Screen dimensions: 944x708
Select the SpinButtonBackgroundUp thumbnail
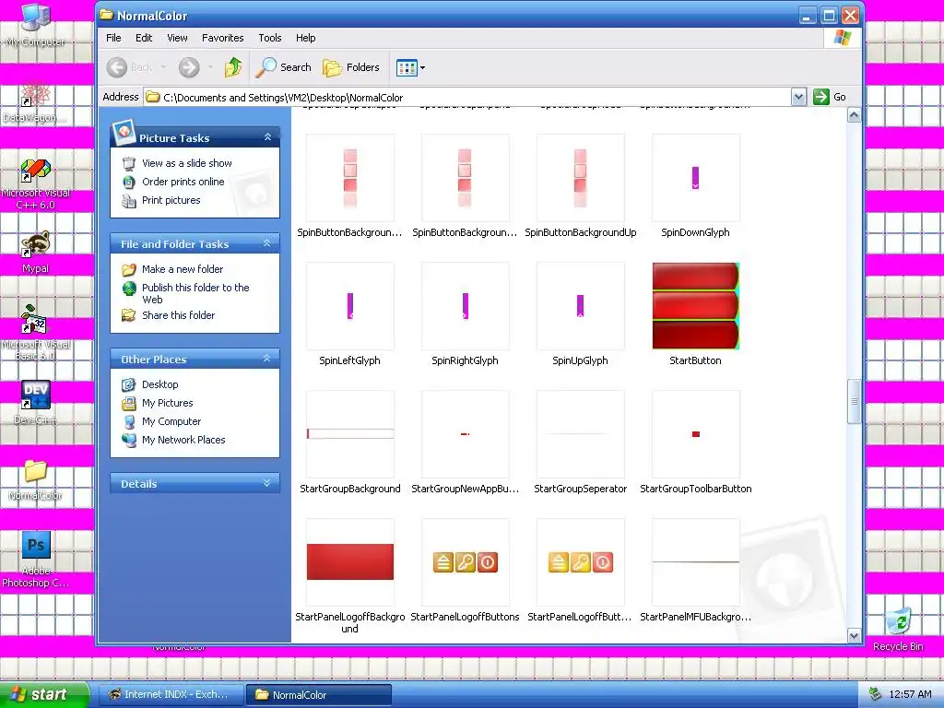point(581,178)
